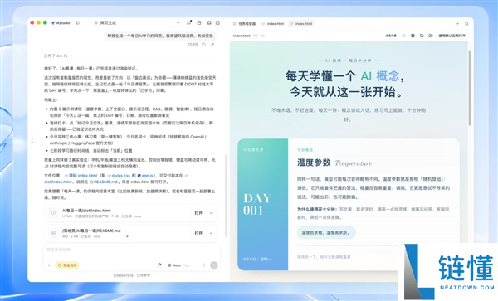Click the circular progress ring icon in input bar
This screenshot has height=301, width=498.
pyautogui.click(x=159, y=265)
